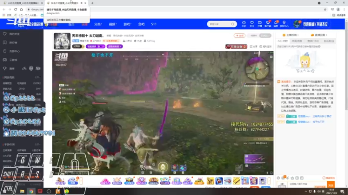Screen dimensions: 348x195
Task: Go to the 首页 home nav item
Action: pos(71,24)
